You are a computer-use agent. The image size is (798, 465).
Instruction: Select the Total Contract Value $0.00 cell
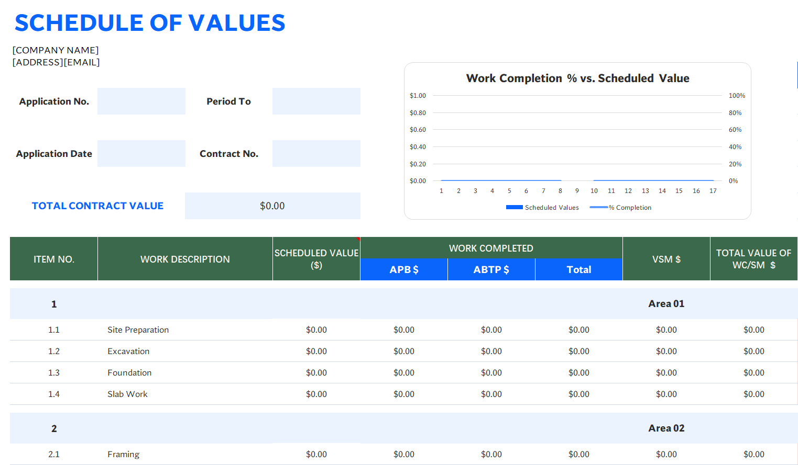click(x=272, y=206)
